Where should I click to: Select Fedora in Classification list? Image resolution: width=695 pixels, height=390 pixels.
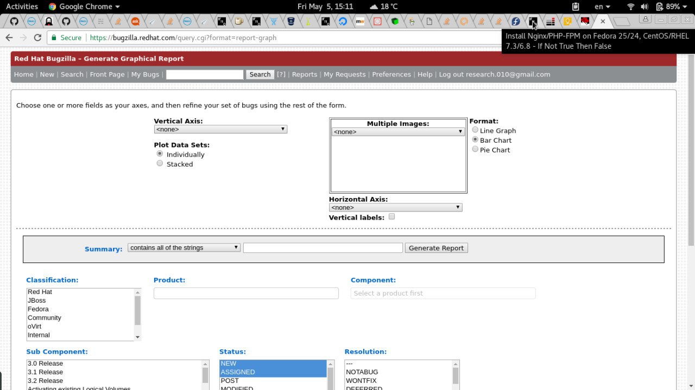[x=80, y=309]
